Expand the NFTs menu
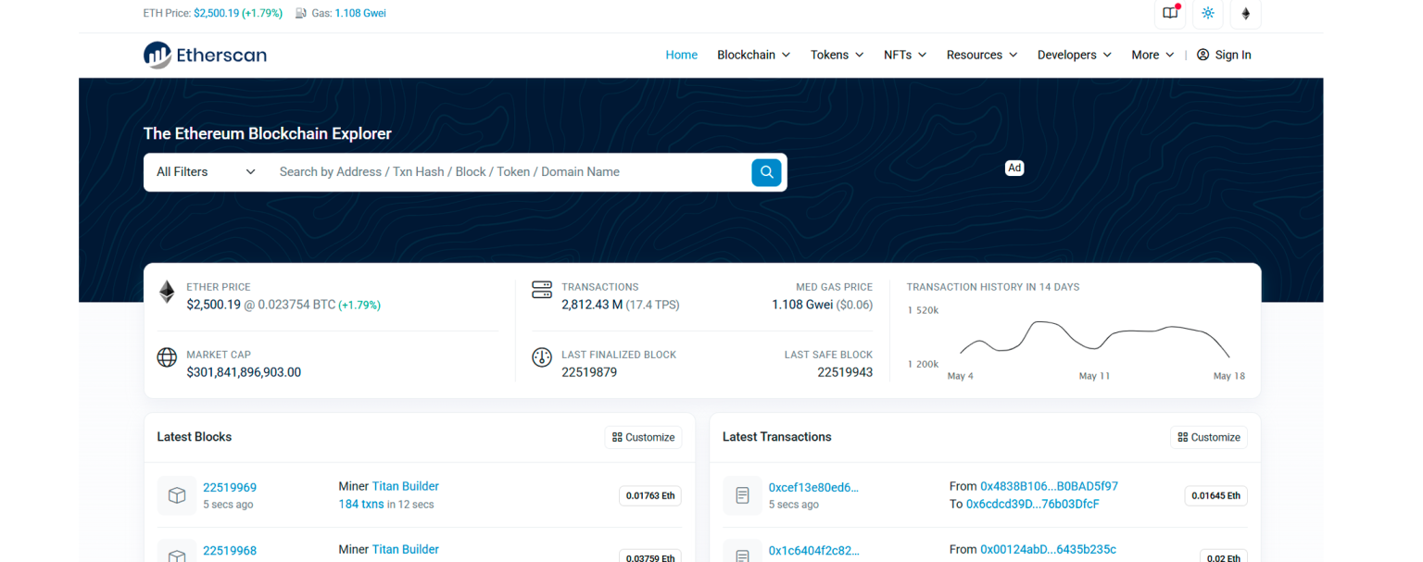 pos(905,55)
